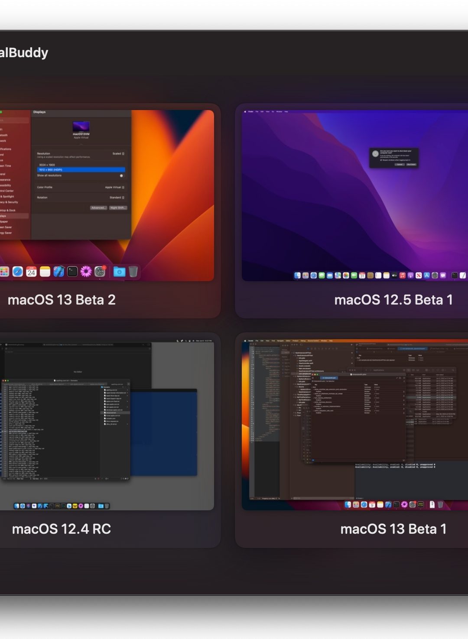Viewport: 468px width, 639px height.
Task: Click the News icon in the macOS 12.5 dock
Action: point(418,276)
